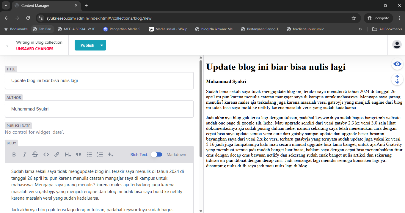
Task: Open the 'Media sosial - Wikip...' bookmark
Action: [x=169, y=29]
